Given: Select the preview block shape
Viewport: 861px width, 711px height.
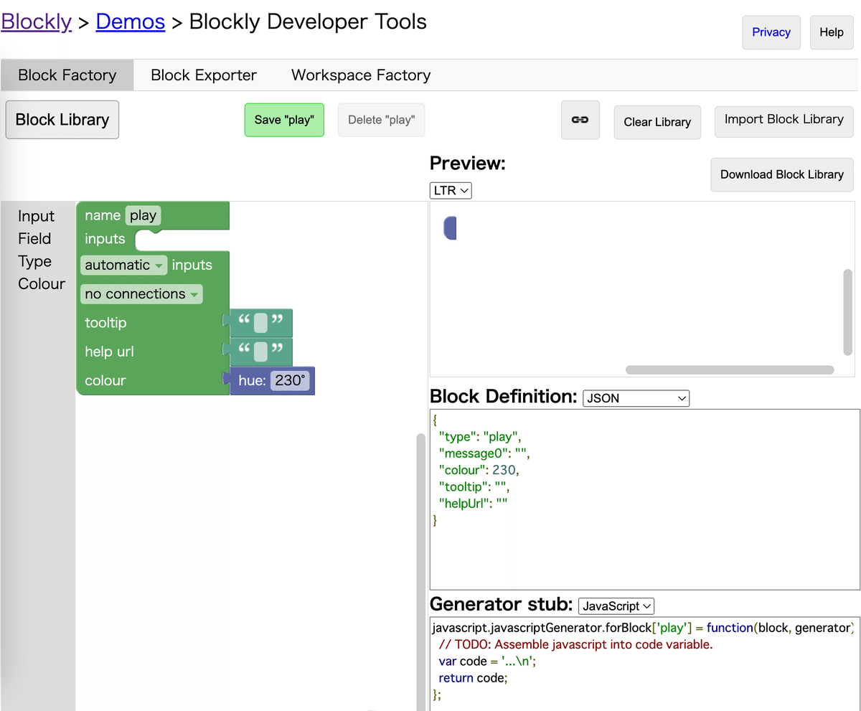Looking at the screenshot, I should tap(450, 228).
